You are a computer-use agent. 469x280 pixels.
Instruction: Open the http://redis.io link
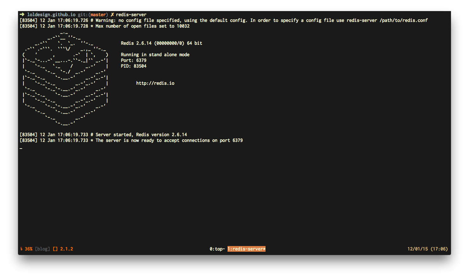pyautogui.click(x=155, y=83)
